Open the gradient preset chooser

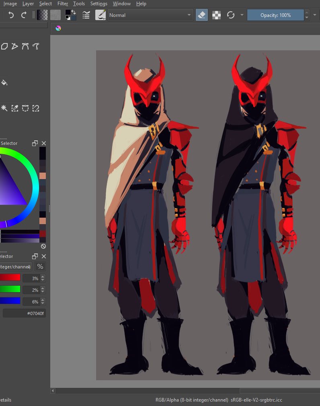pyautogui.click(x=42, y=15)
